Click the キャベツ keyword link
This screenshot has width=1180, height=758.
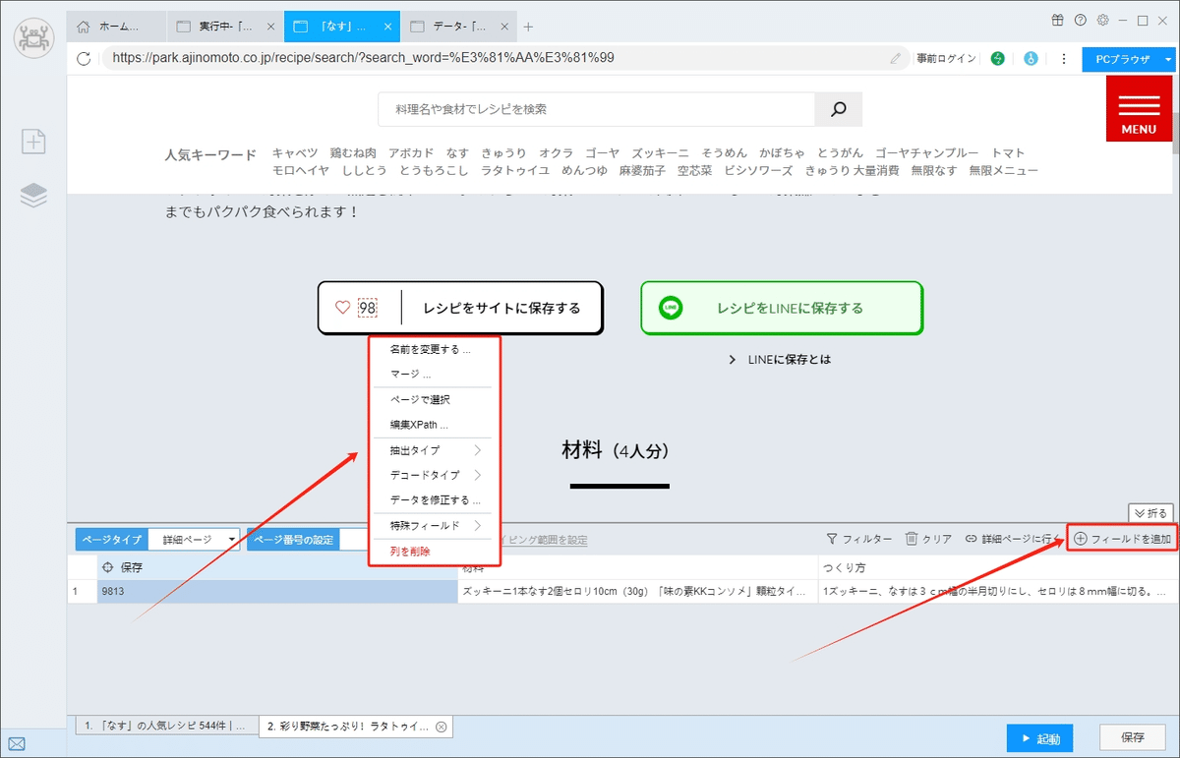[x=295, y=153]
